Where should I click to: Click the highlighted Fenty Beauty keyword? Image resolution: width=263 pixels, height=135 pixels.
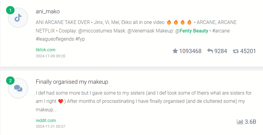coord(194,31)
